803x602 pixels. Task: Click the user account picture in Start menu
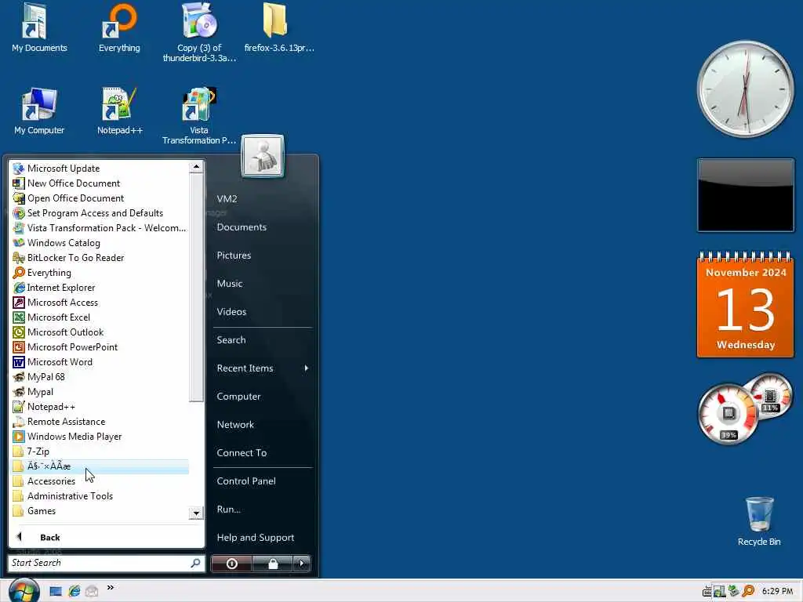point(262,156)
